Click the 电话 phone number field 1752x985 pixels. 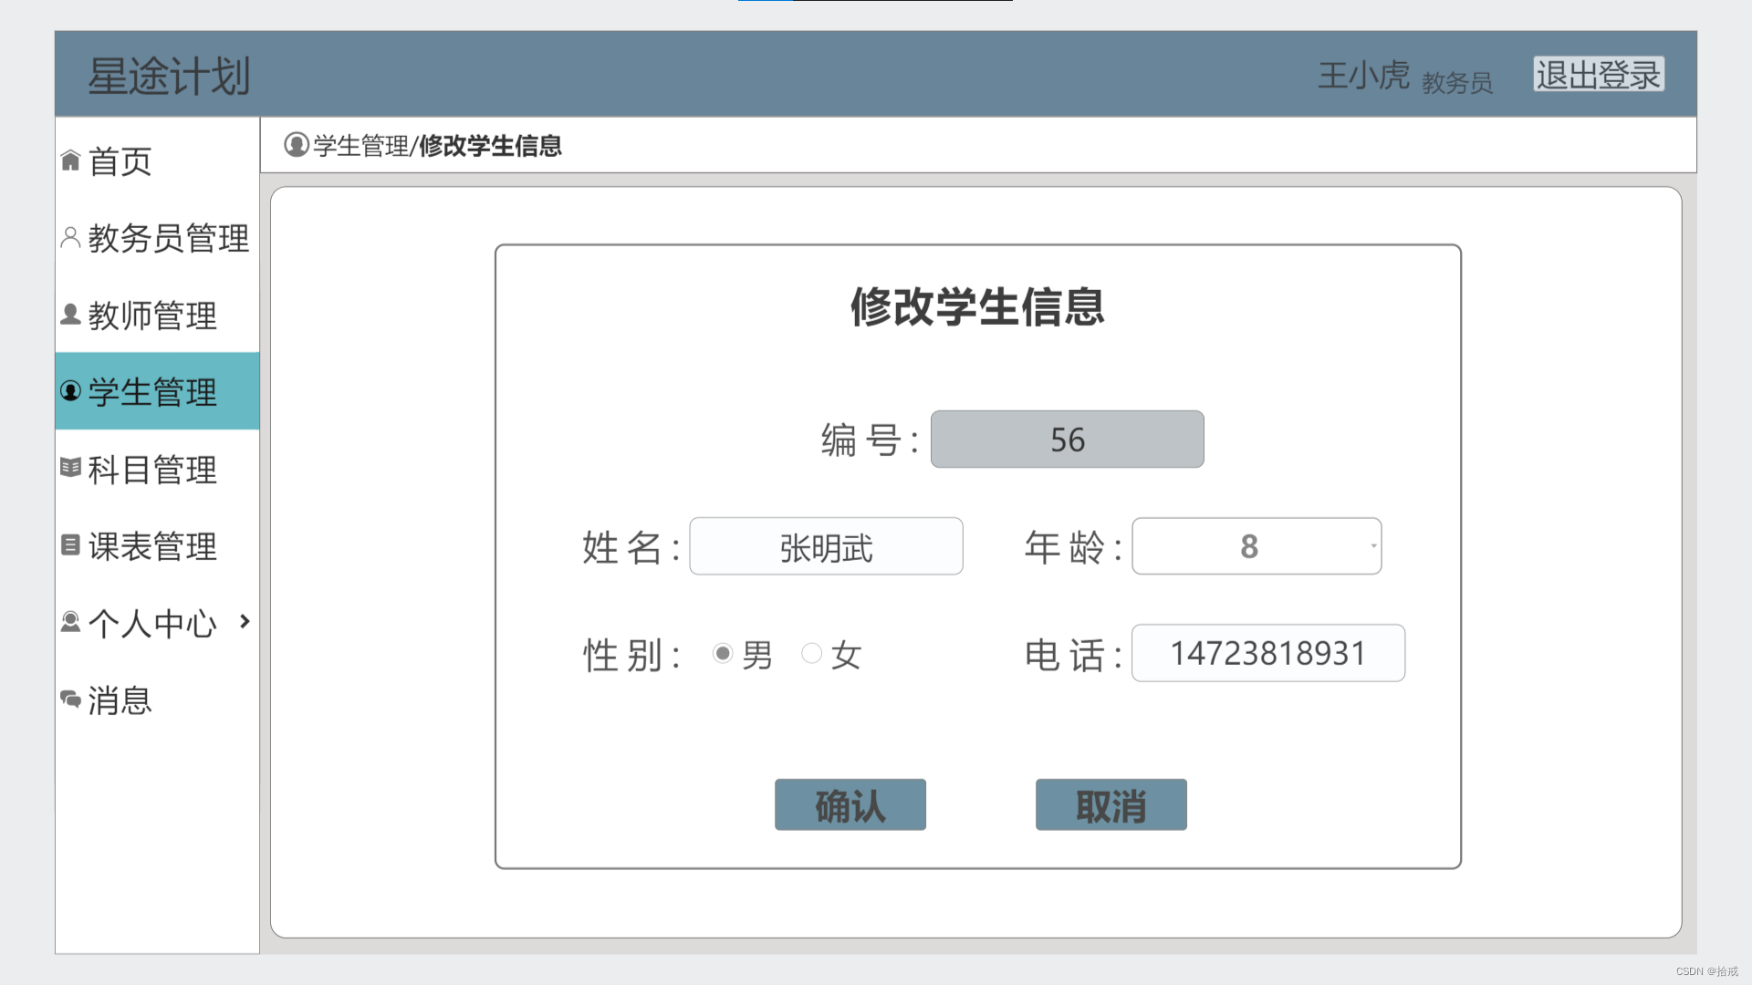(x=1267, y=653)
